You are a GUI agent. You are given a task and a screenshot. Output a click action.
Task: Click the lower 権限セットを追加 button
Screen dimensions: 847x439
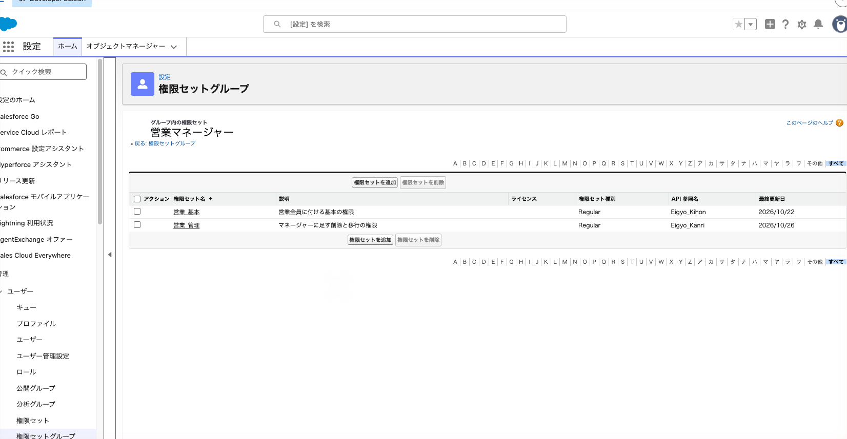pos(370,240)
